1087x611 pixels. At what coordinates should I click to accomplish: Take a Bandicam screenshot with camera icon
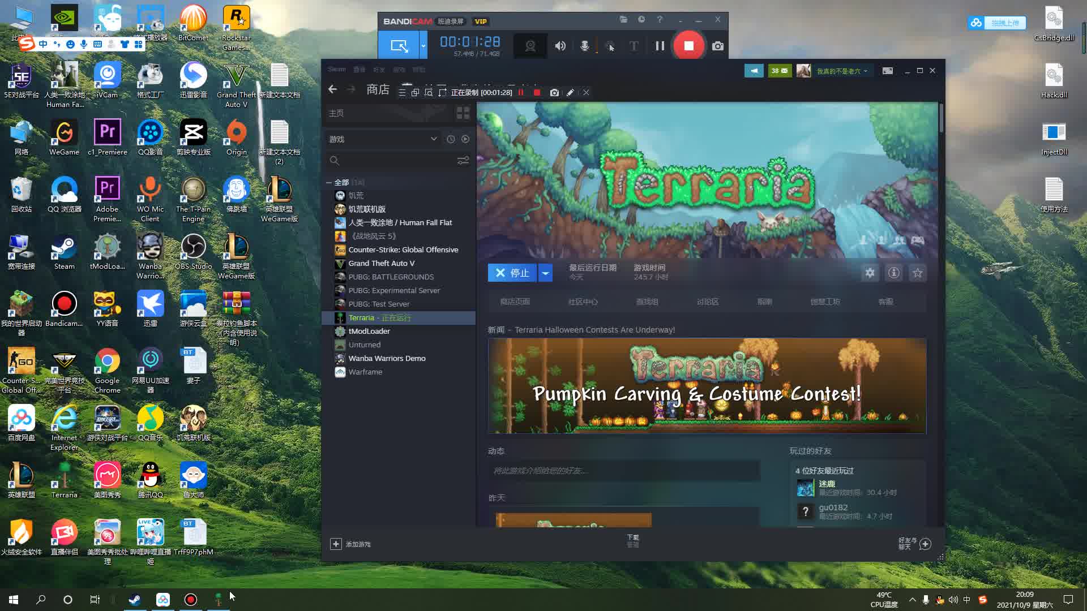(718, 46)
